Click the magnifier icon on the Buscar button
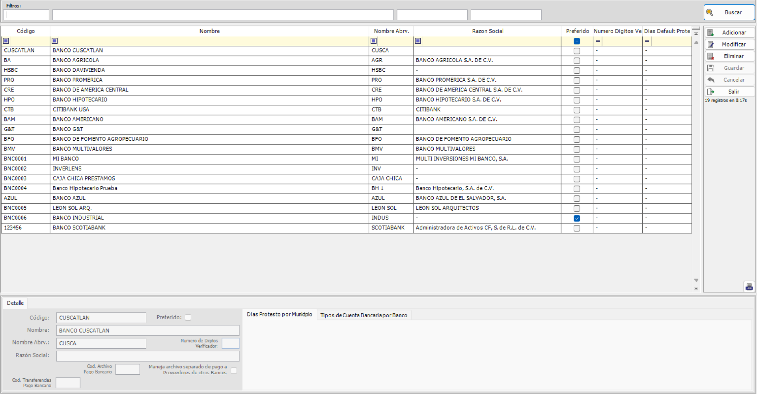The height and width of the screenshot is (394, 757). pos(710,12)
